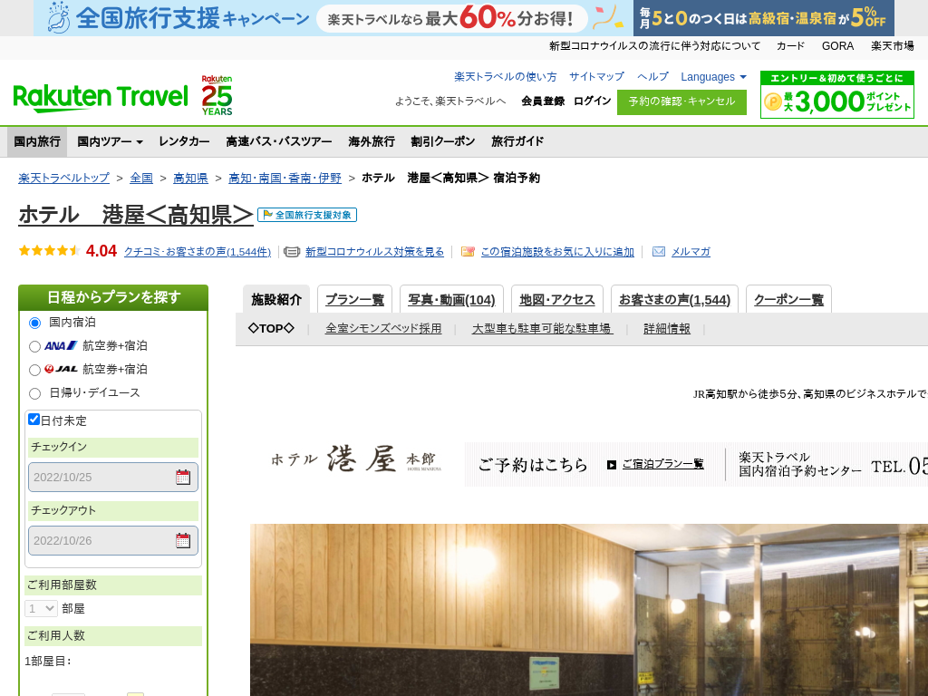Click the GORA header link
The height and width of the screenshot is (696, 928).
(x=837, y=46)
